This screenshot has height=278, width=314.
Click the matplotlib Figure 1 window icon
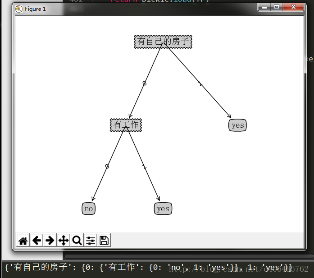point(19,9)
